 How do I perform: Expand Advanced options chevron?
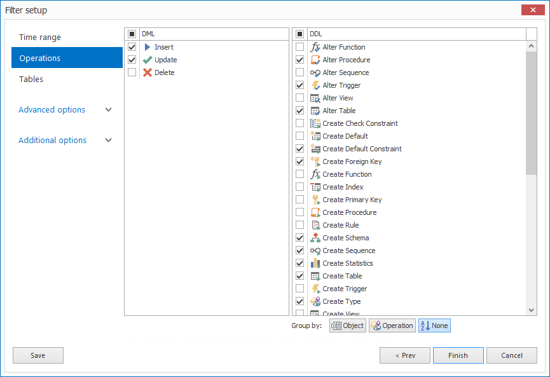coord(108,110)
